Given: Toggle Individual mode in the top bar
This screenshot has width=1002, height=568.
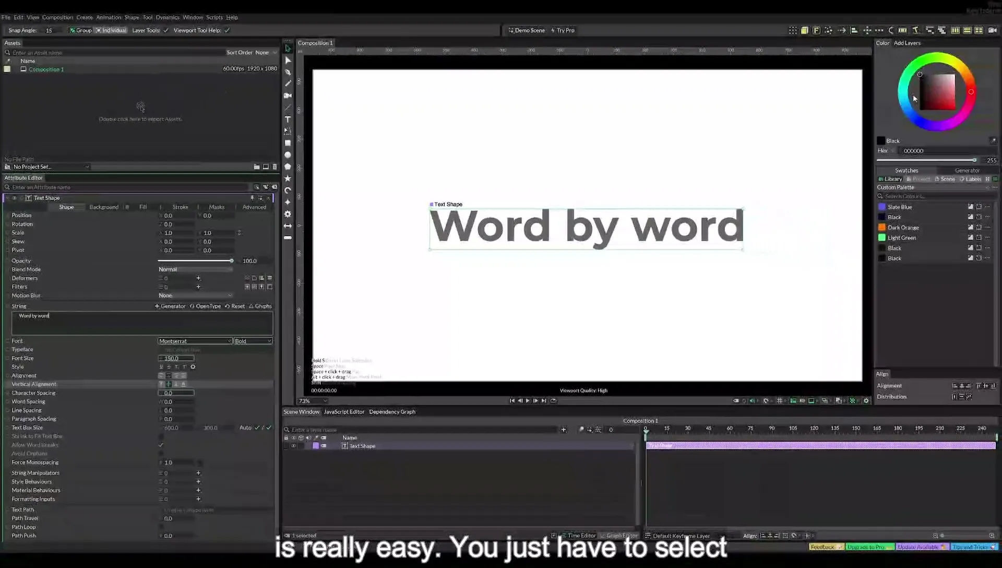Looking at the screenshot, I should (x=111, y=30).
